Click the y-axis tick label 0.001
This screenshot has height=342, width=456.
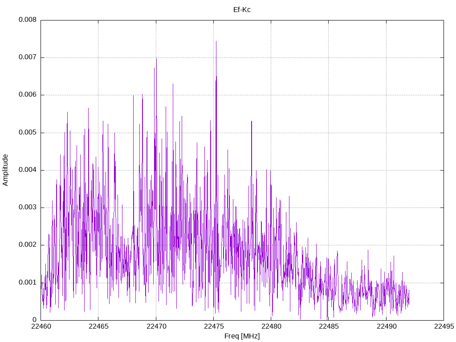(28, 282)
